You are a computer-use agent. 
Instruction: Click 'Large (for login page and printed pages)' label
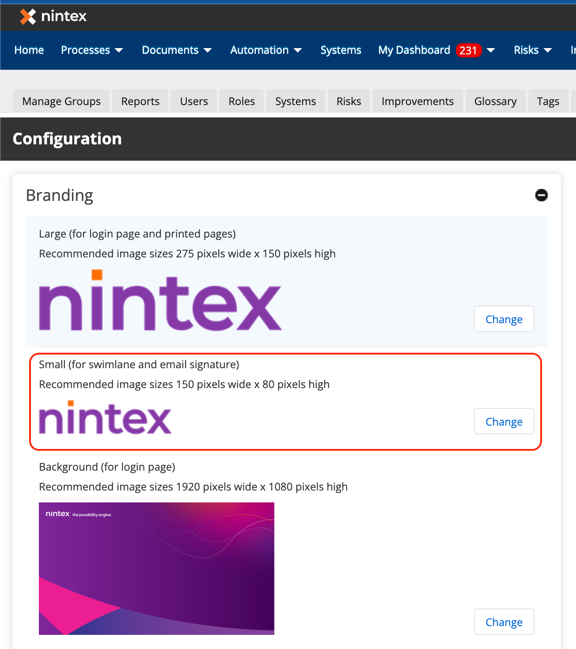137,234
